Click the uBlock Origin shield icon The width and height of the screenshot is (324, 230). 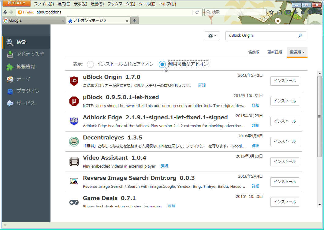(x=74, y=81)
